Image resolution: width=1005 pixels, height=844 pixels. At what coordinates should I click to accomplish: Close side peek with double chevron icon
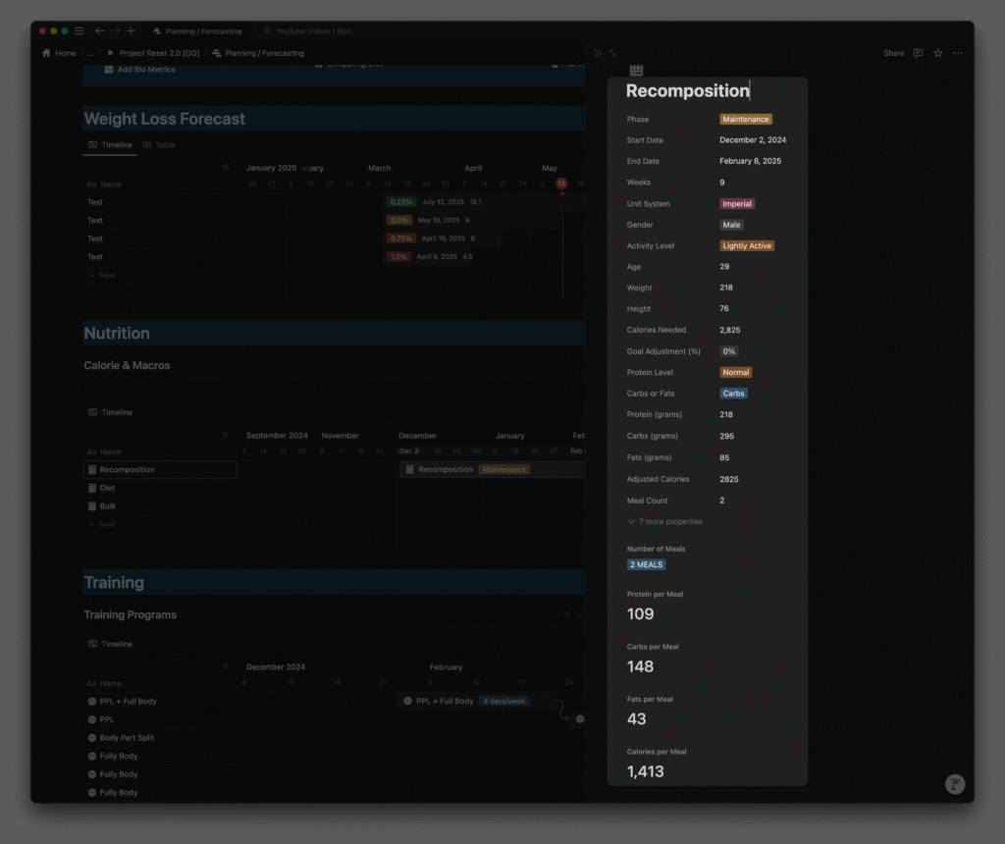click(598, 53)
